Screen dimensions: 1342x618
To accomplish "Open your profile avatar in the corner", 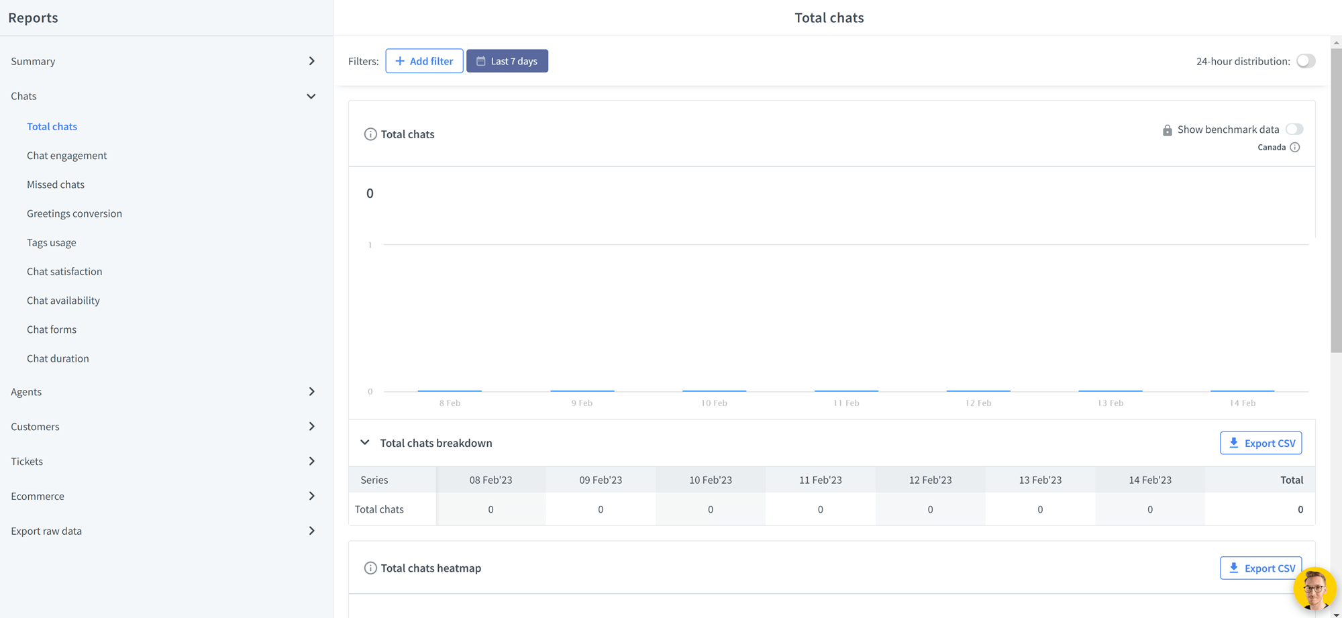I will click(x=1315, y=589).
